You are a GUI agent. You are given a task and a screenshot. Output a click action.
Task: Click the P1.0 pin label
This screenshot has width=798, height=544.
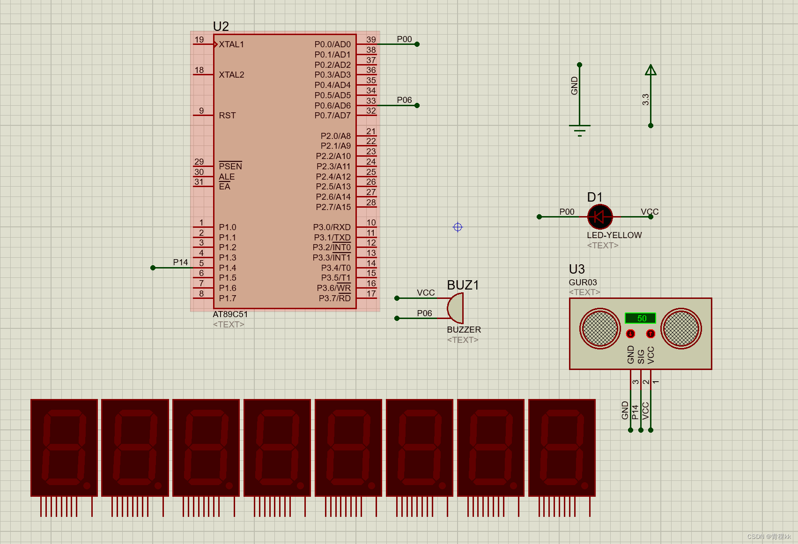(x=228, y=227)
